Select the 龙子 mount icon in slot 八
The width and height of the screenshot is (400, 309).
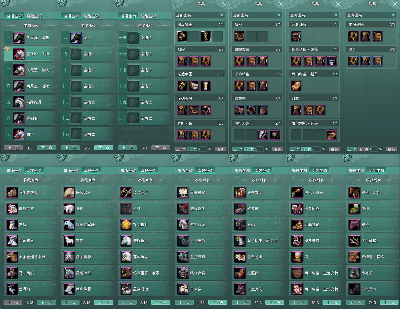[76, 38]
